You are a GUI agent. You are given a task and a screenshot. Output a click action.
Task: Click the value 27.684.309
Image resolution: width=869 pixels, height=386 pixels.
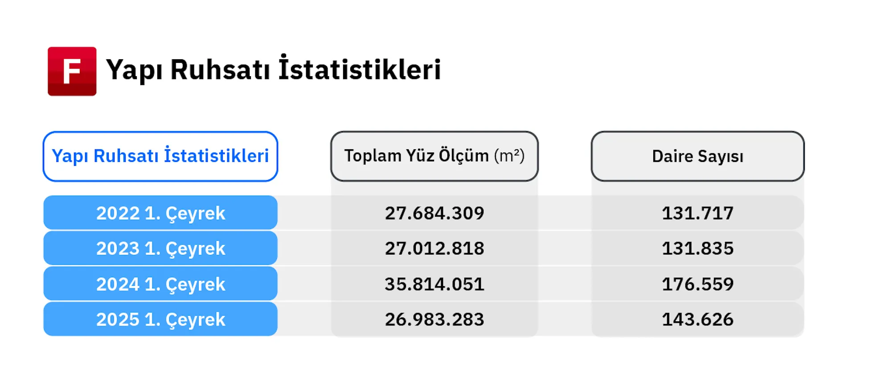(434, 213)
